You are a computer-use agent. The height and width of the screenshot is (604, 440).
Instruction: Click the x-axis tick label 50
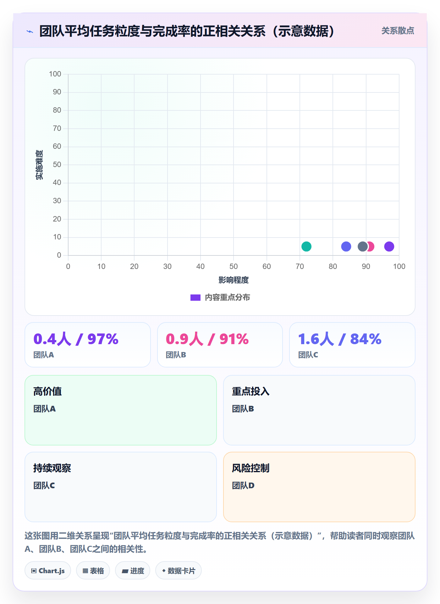tap(234, 266)
